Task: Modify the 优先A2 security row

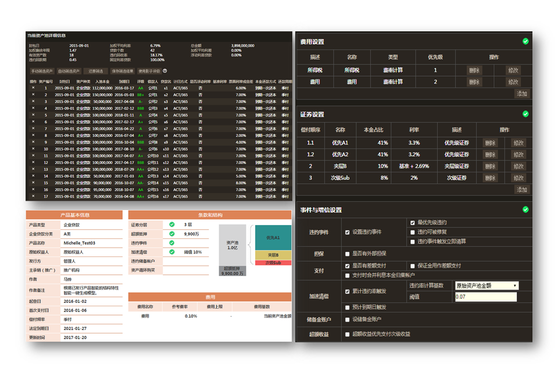Action: point(518,154)
